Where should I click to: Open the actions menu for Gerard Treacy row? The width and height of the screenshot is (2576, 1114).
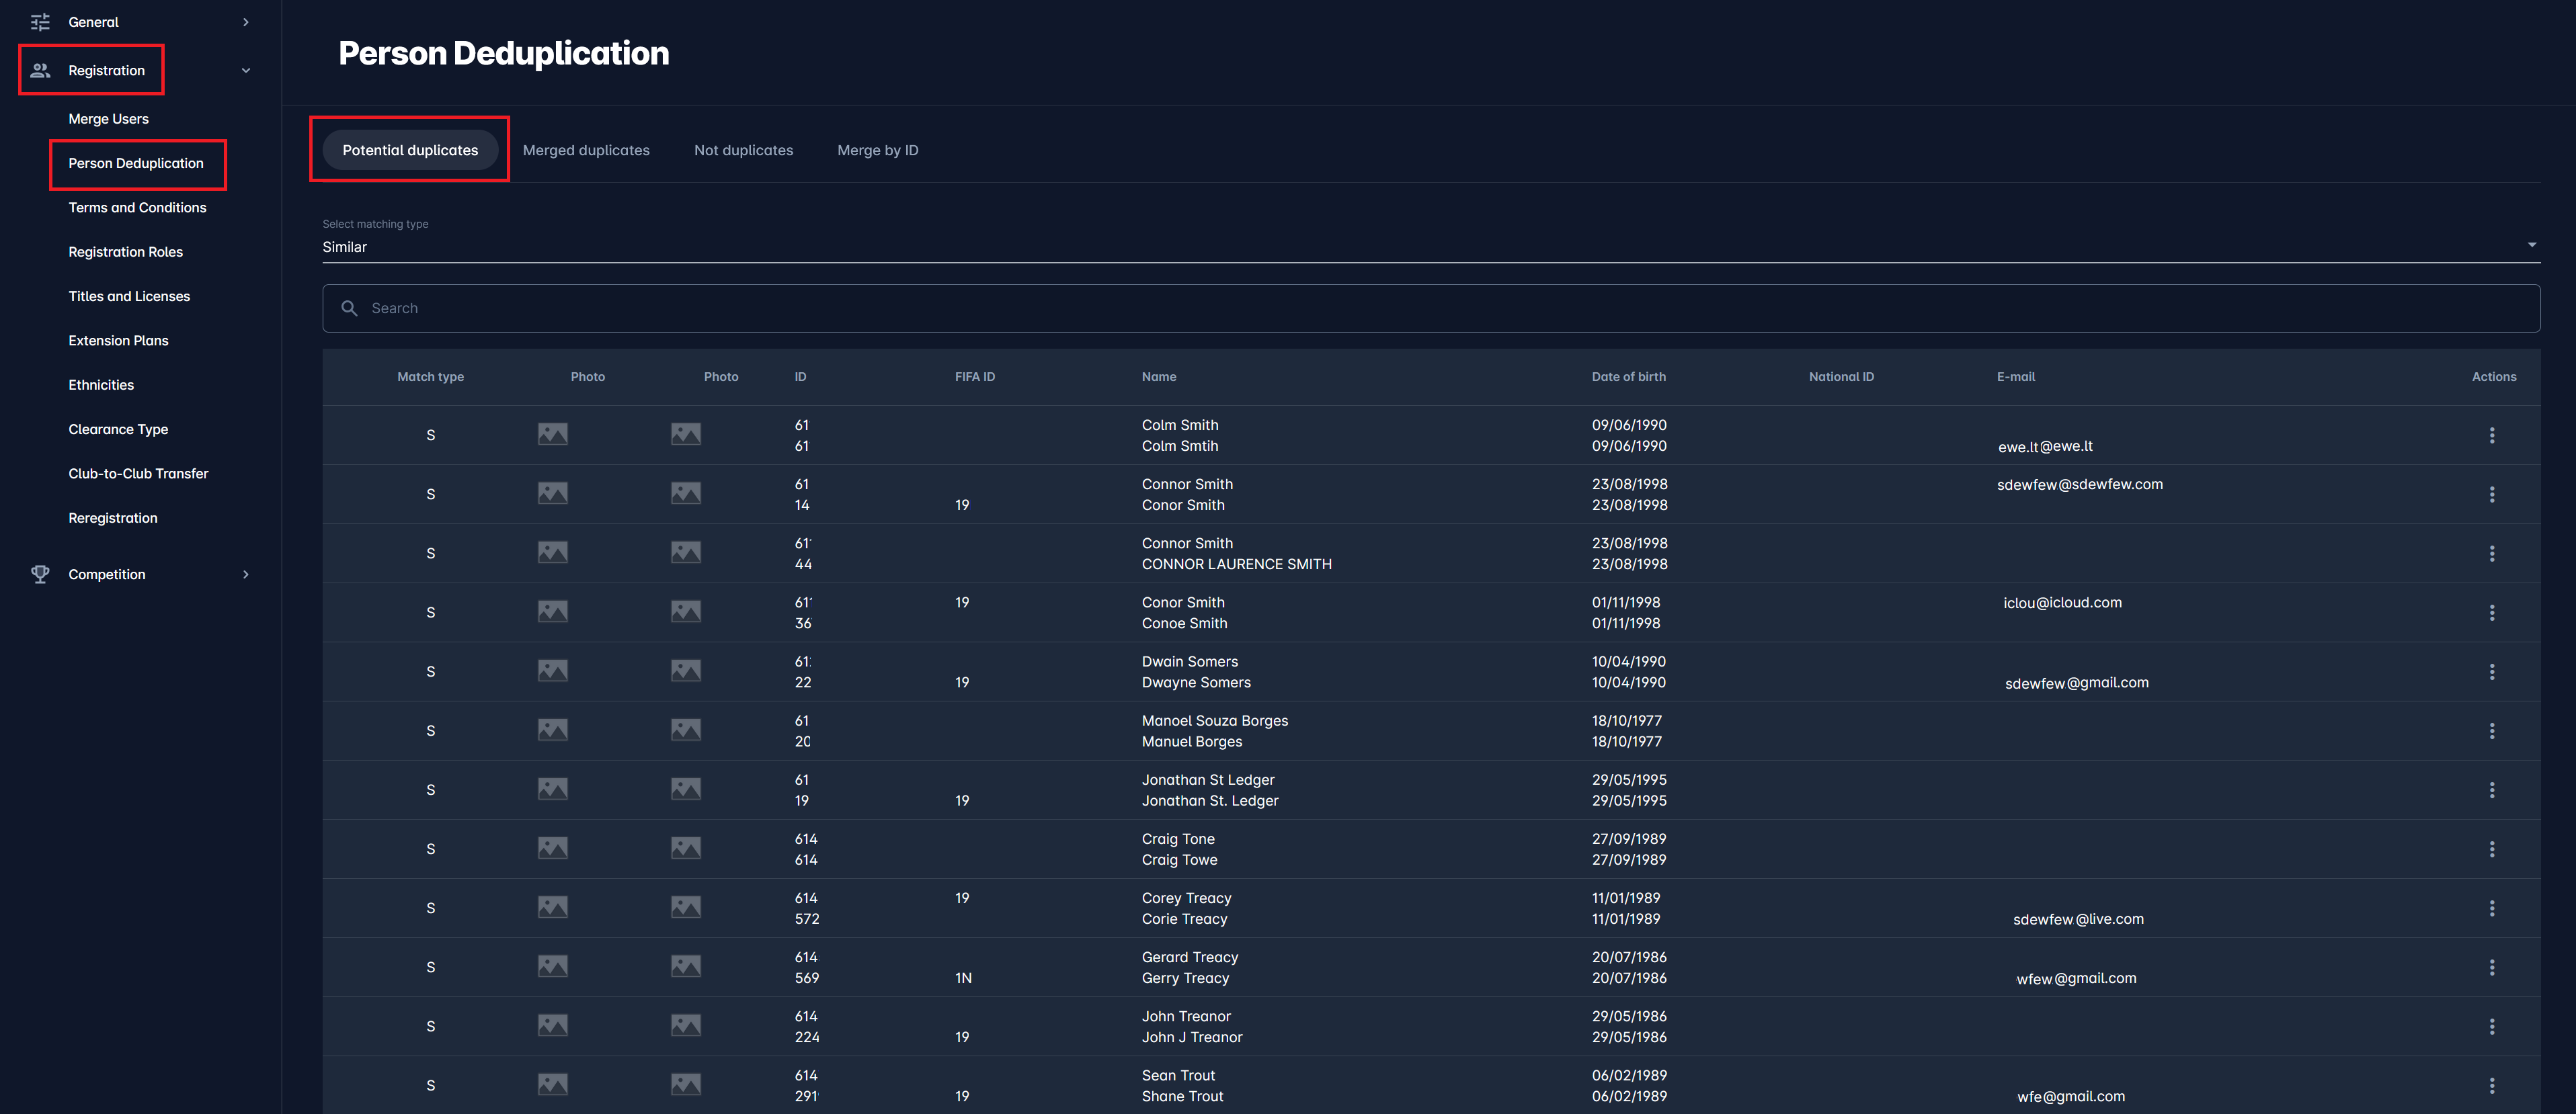(2492, 967)
